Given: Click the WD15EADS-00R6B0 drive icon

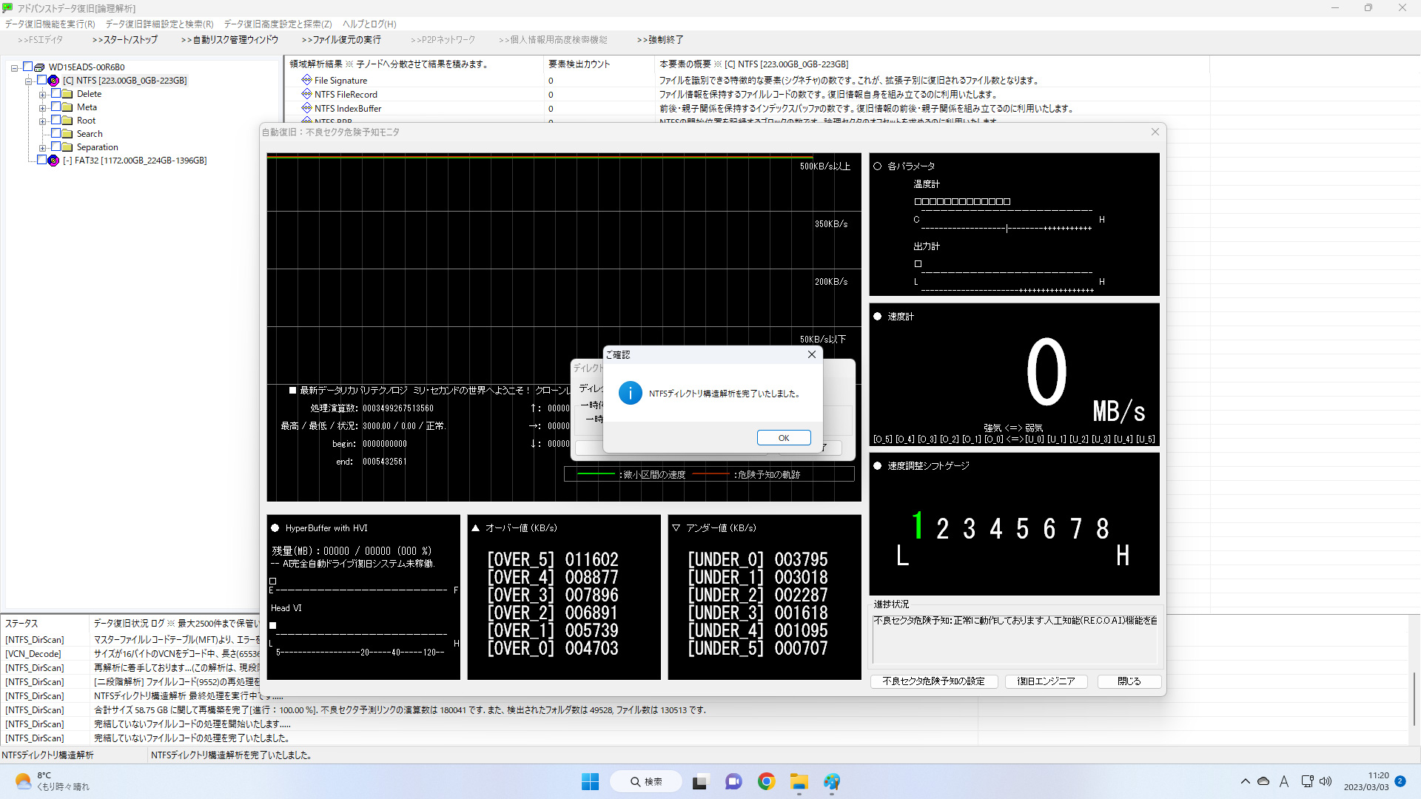Looking at the screenshot, I should (40, 67).
